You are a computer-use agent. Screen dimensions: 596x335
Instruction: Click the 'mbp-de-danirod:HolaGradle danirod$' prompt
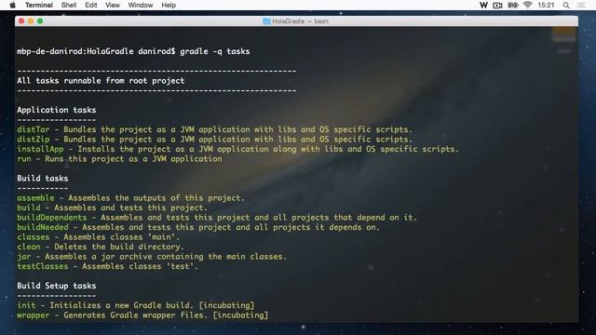tap(96, 51)
